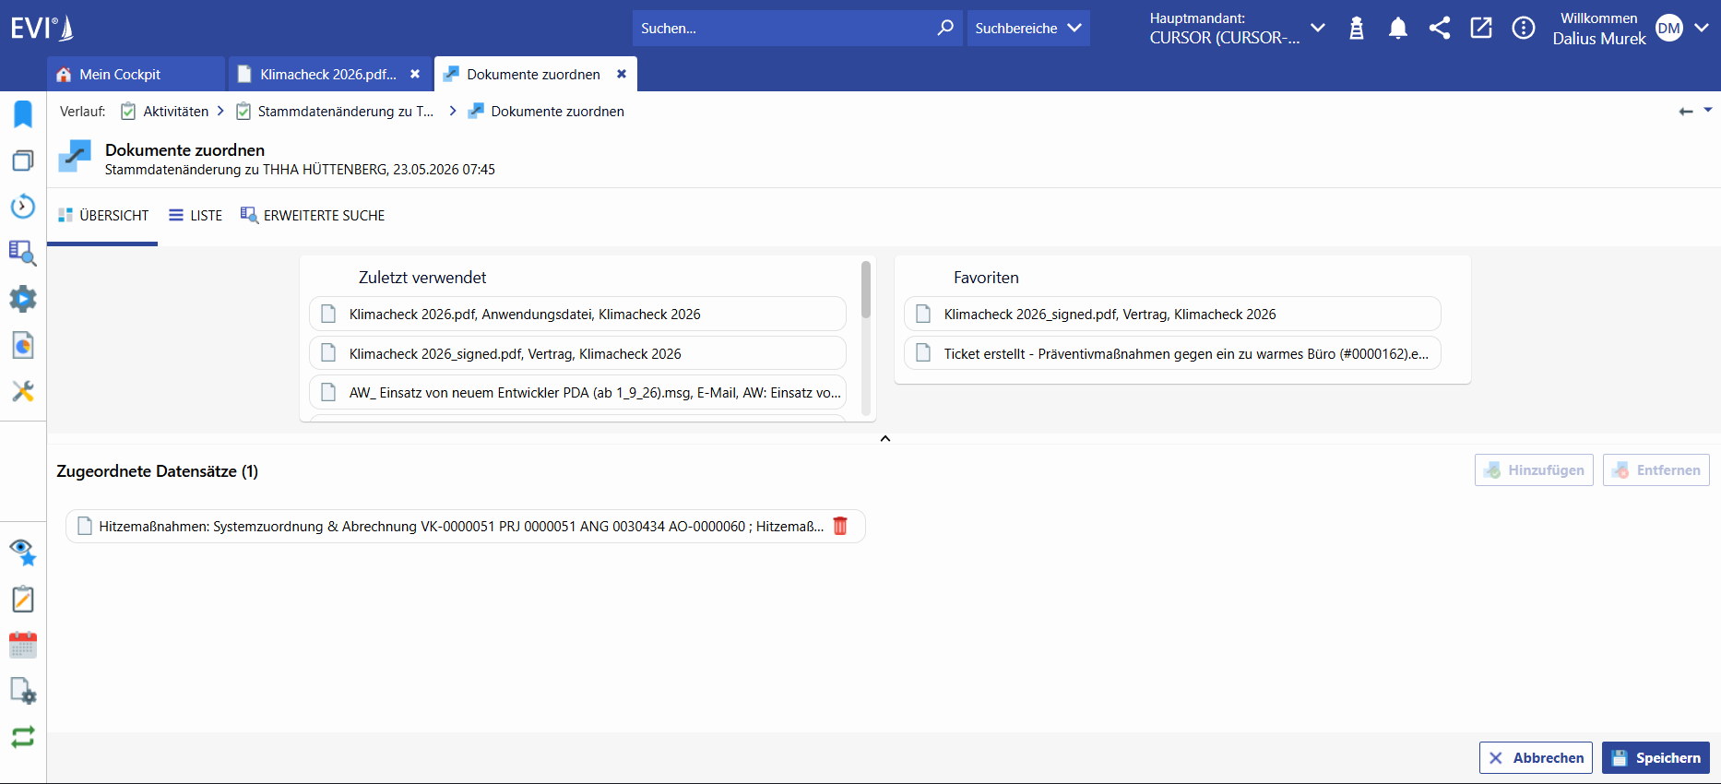Open the history clock icon in the sidebar
1721x784 pixels.
(23, 207)
